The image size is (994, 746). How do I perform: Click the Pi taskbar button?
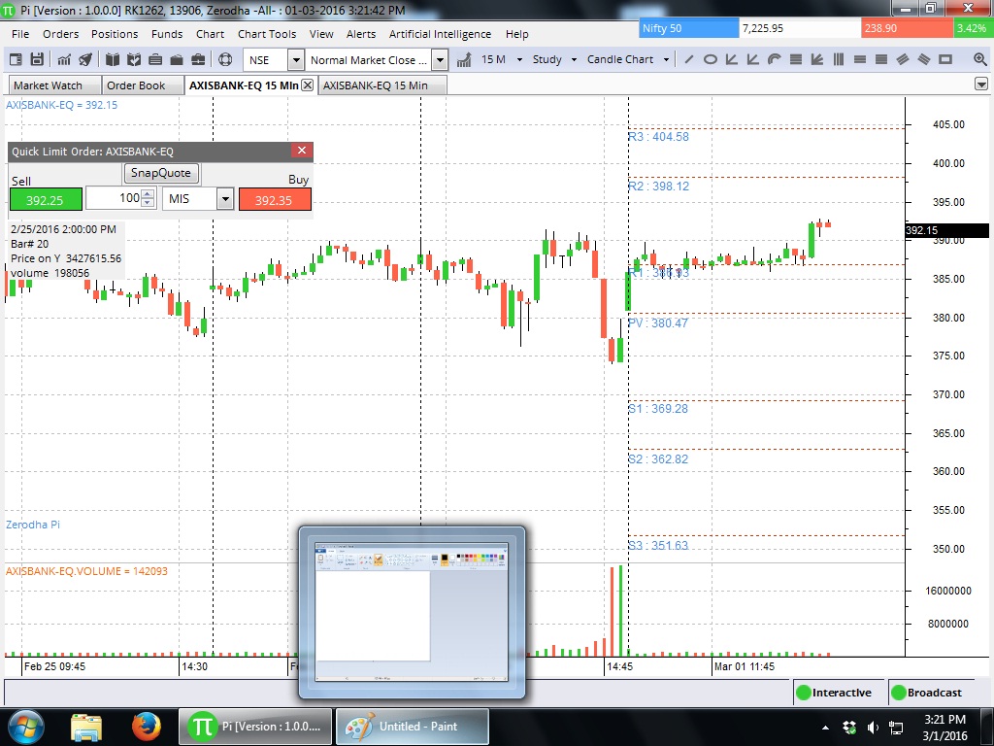255,727
